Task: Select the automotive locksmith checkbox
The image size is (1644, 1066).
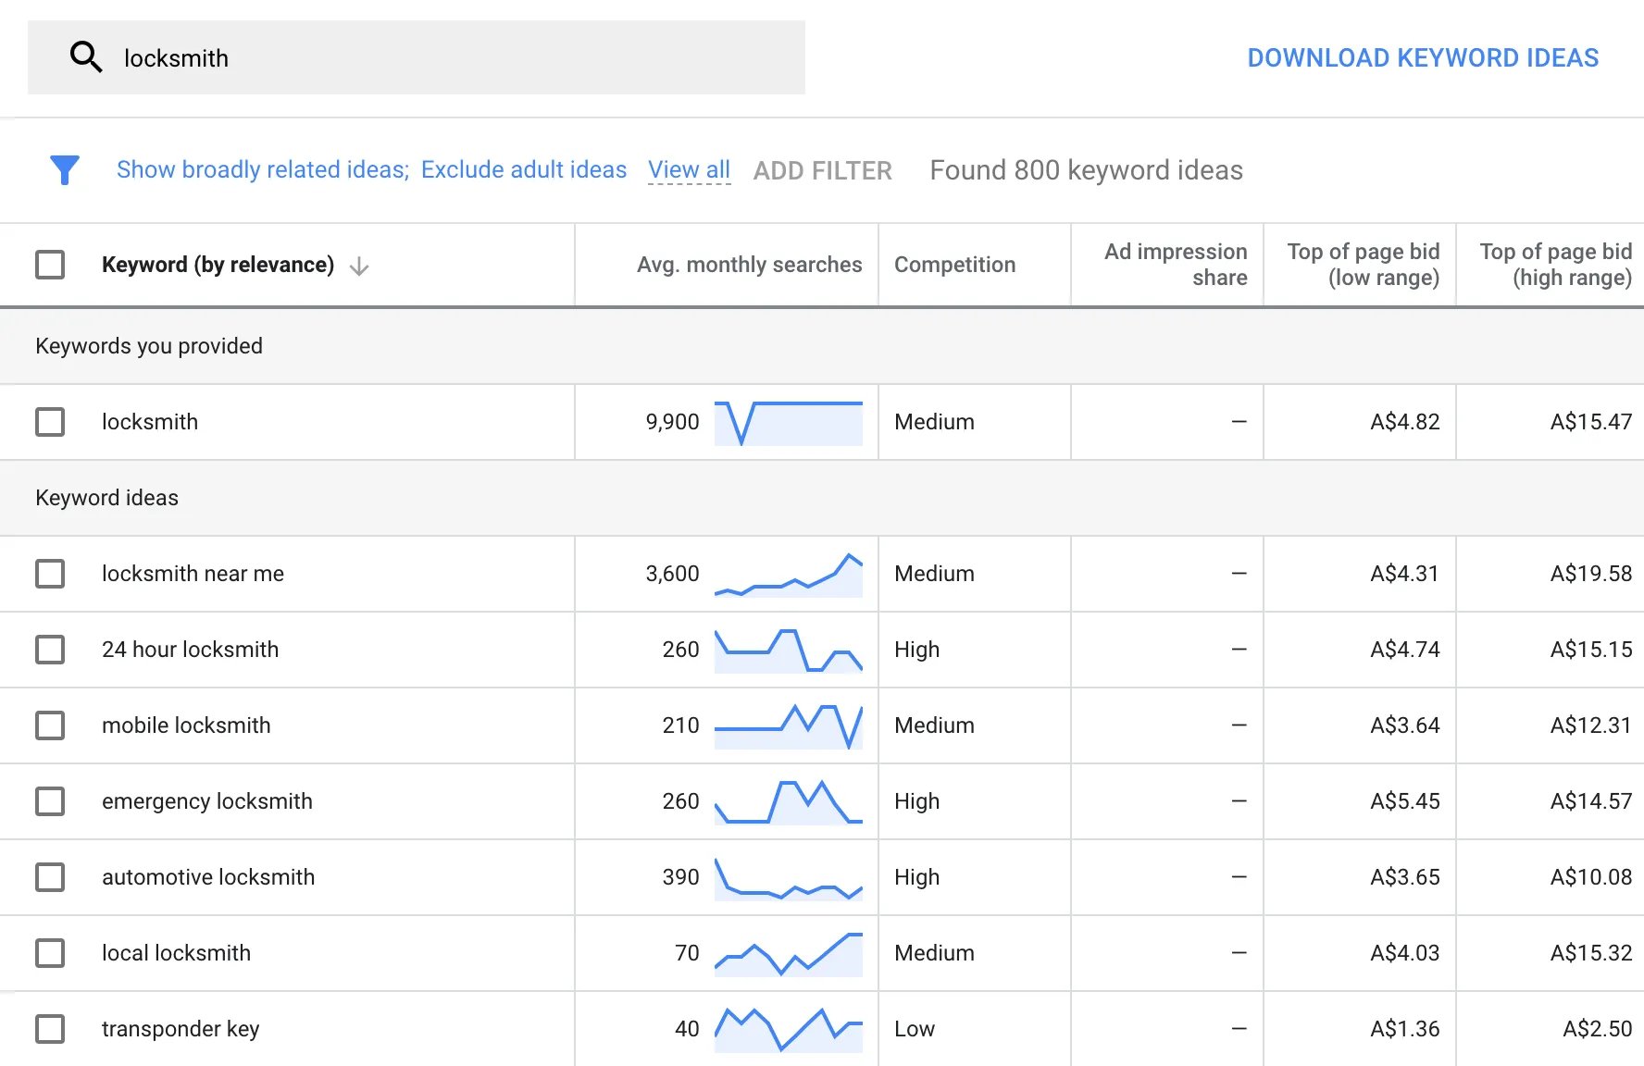Action: point(50,877)
